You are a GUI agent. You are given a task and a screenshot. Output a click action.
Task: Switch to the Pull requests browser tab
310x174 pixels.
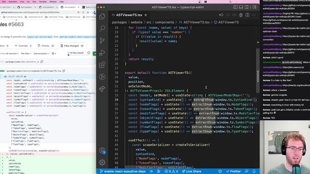tap(27, 7)
